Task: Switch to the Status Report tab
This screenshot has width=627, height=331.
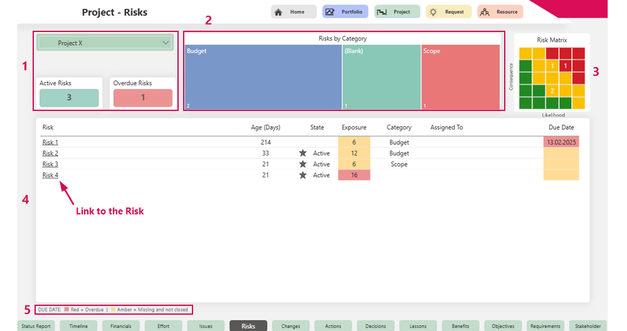Action: point(36,326)
